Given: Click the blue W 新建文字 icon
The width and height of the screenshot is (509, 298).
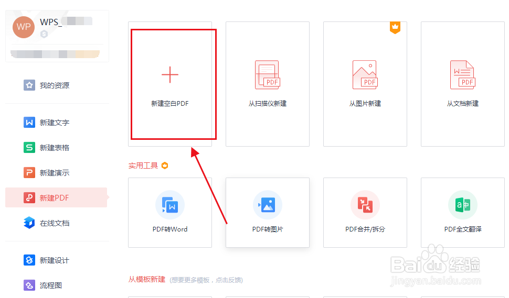Looking at the screenshot, I should [x=29, y=123].
